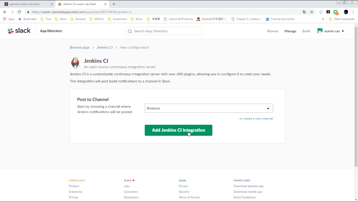Reload the page
Viewport: 358px width, 202px height.
pyautogui.click(x=19, y=12)
